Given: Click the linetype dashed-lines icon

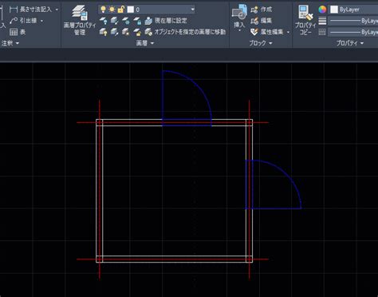Looking at the screenshot, I should [x=322, y=32].
